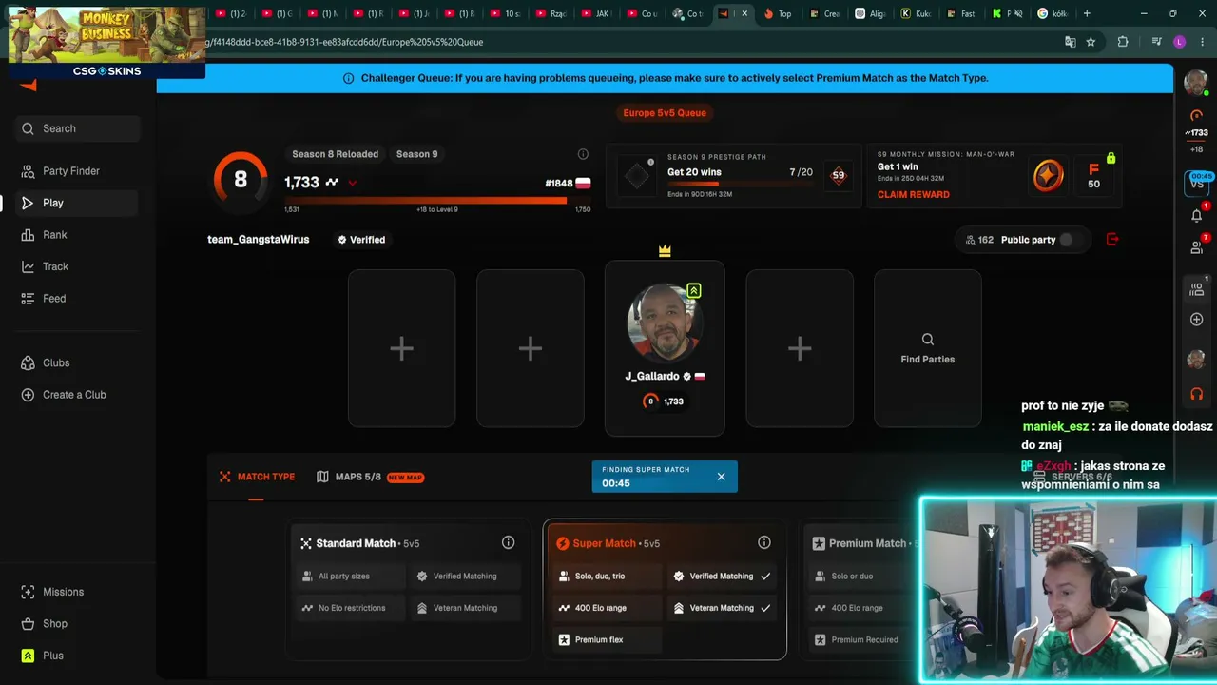The height and width of the screenshot is (685, 1217).
Task: Click the orange star coin reward icon
Action: coord(1048,175)
